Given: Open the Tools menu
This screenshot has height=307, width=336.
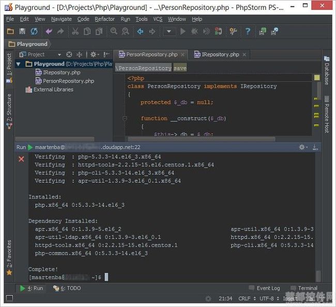Looking at the screenshot, I should 142,19.
